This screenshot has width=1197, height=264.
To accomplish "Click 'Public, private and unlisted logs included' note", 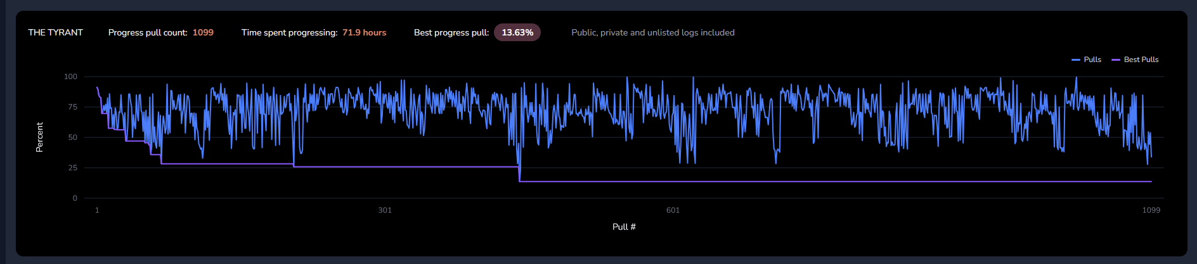I will click(653, 32).
